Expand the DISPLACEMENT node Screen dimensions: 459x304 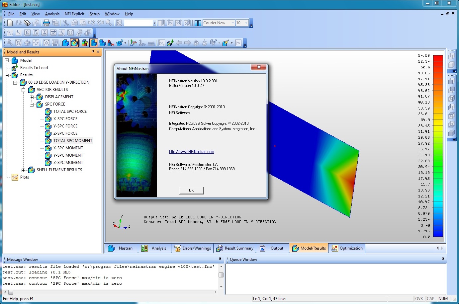32,97
